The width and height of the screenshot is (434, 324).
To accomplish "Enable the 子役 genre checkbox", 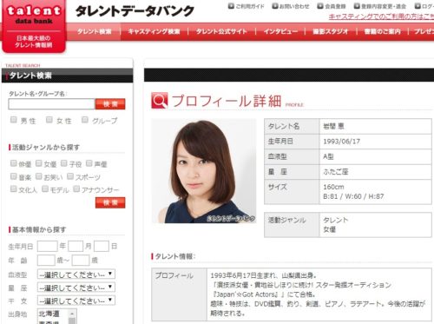I will pyautogui.click(x=64, y=163).
